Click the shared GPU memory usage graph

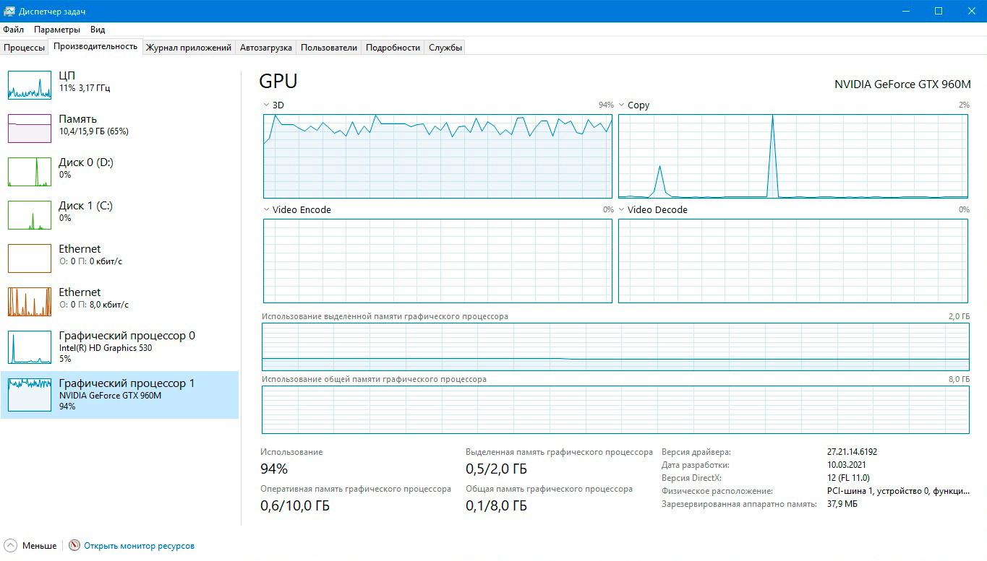(x=615, y=409)
